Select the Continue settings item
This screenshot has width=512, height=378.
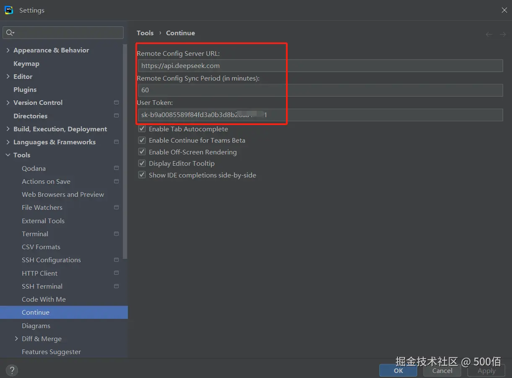tap(64, 312)
